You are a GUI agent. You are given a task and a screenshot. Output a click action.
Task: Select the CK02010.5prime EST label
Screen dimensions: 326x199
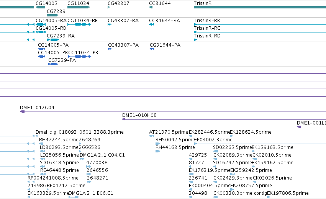[x=272, y=155]
